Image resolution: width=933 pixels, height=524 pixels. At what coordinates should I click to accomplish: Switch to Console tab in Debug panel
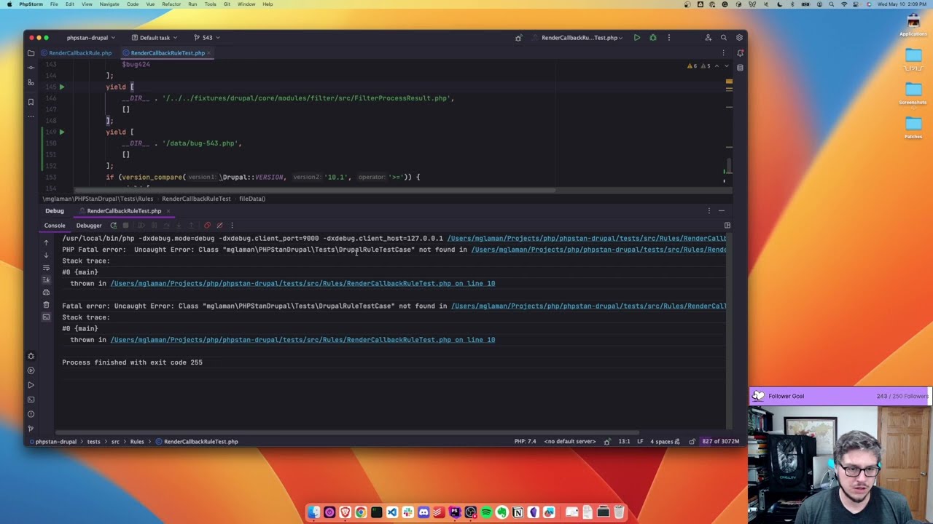[x=55, y=226]
